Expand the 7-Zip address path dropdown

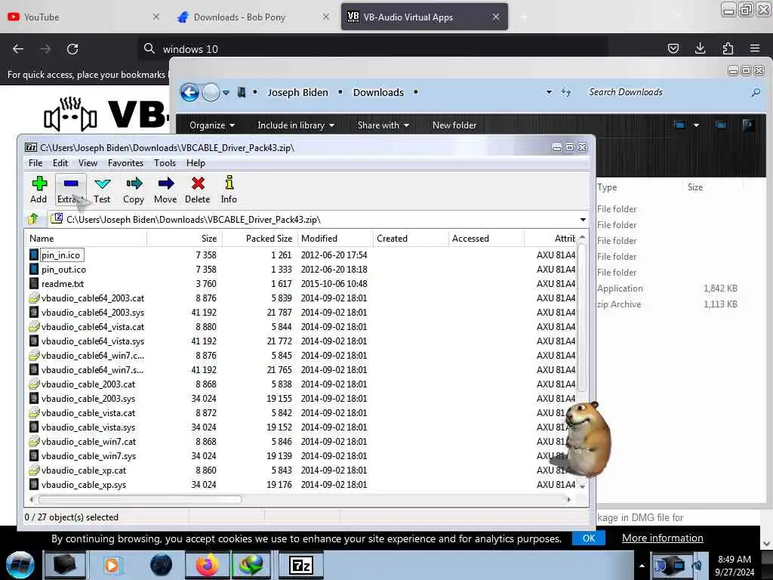click(583, 220)
